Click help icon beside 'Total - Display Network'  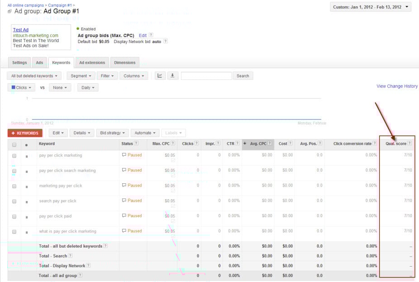click(88, 265)
